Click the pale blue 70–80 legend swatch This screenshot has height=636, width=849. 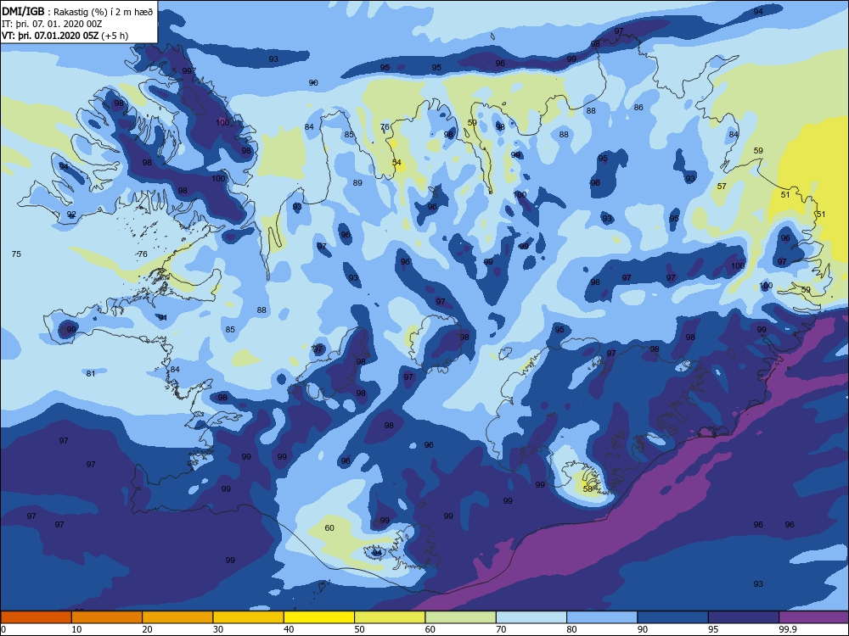(531, 617)
